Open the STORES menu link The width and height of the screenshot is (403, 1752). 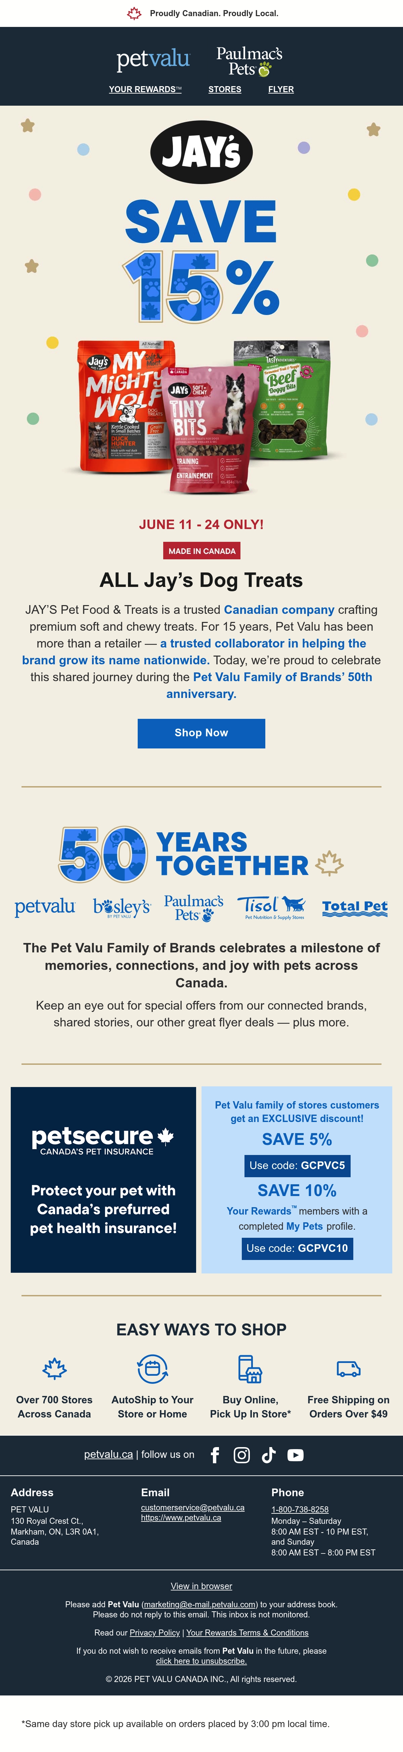(x=225, y=89)
